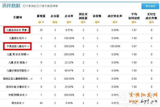Click the 更多指标 button
Image resolution: width=160 pixels, height=107 pixels.
click(x=150, y=6)
